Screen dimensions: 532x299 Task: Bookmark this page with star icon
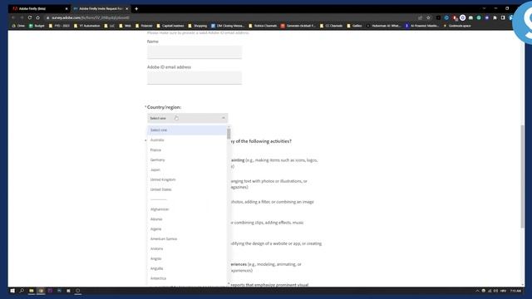click(429, 17)
